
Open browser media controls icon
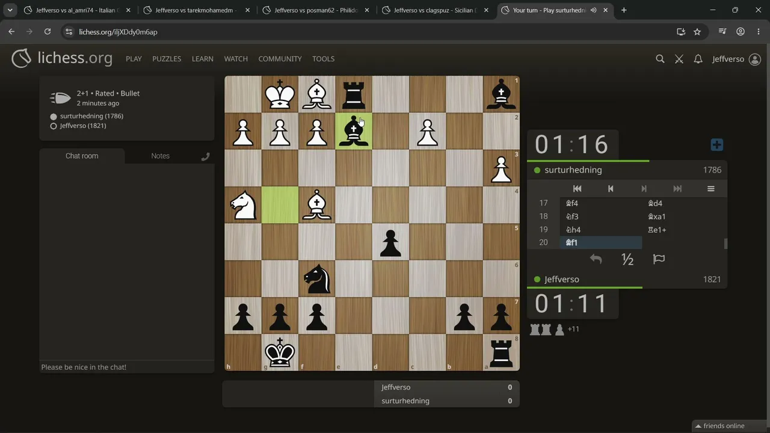point(722,32)
